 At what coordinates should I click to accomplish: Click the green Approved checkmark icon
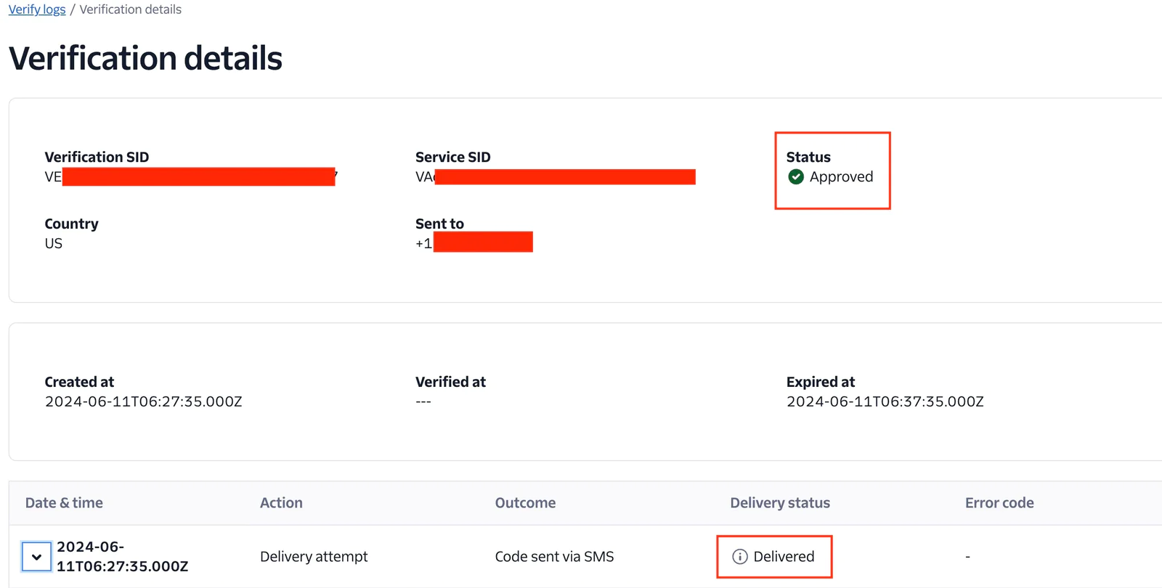(x=796, y=177)
